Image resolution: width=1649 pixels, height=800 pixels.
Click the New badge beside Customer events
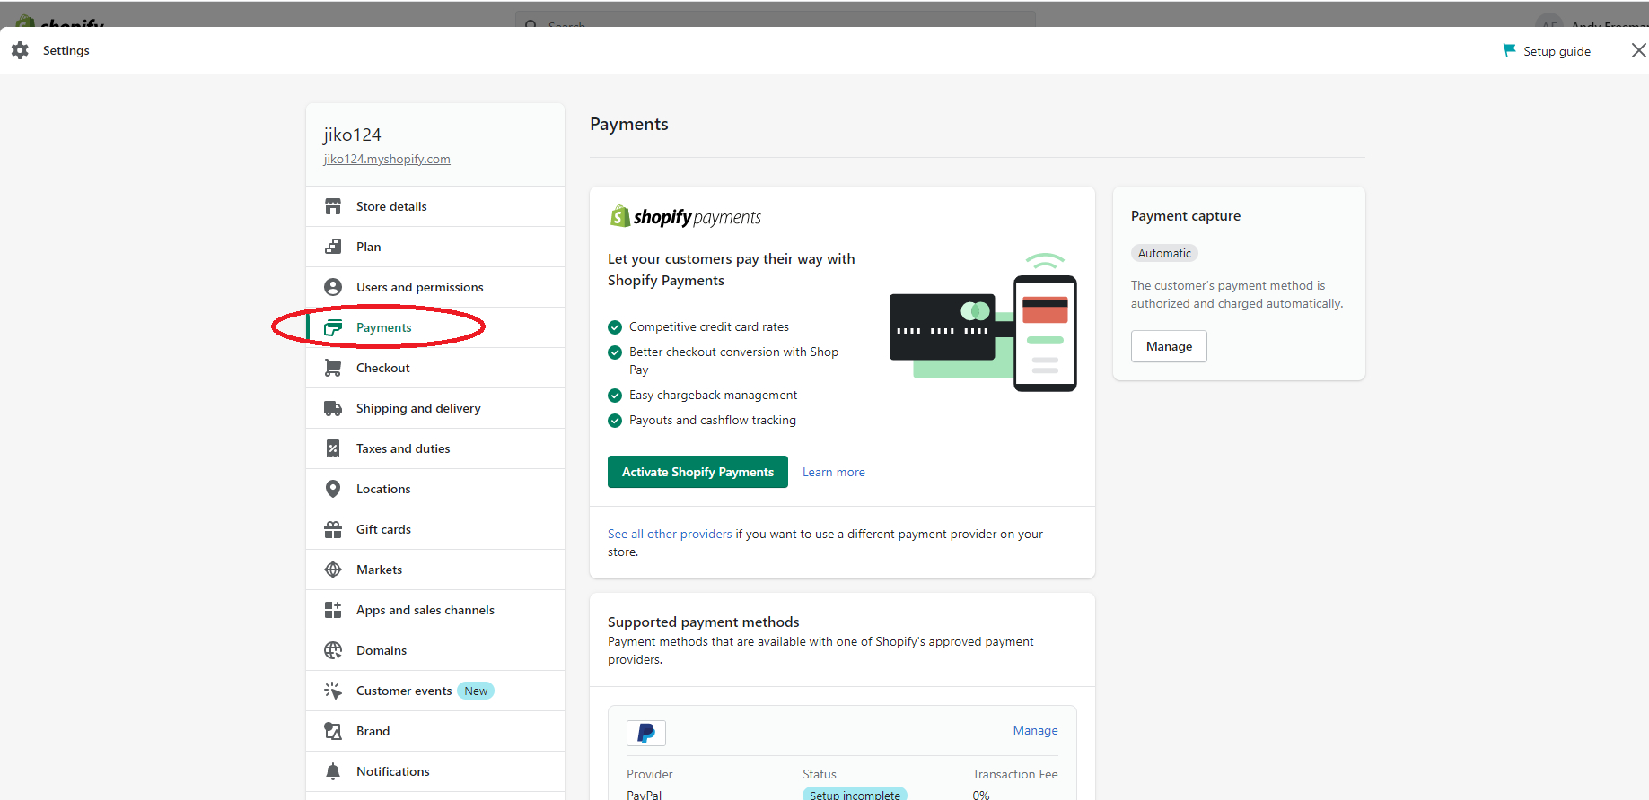(x=476, y=691)
